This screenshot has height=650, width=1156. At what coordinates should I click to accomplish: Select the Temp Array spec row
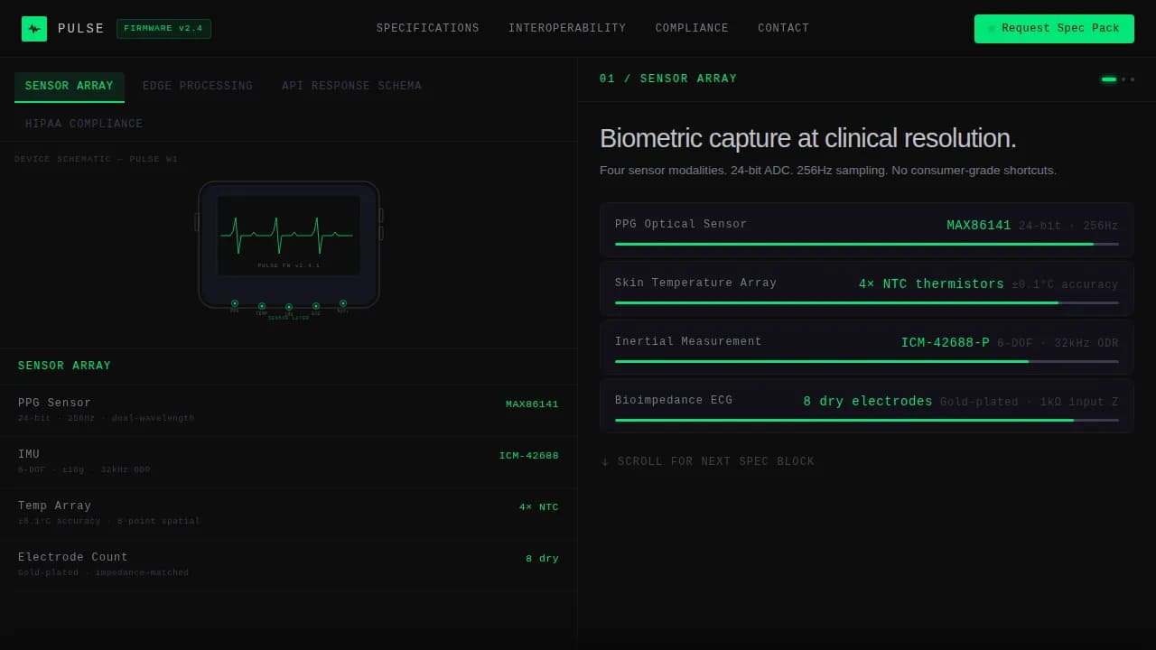pyautogui.click(x=288, y=514)
